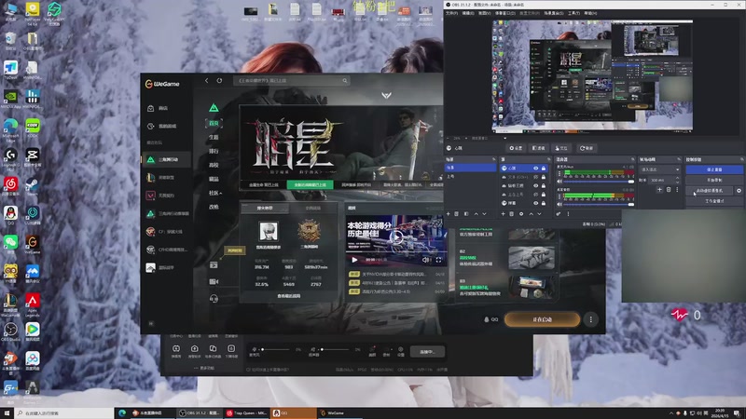Image resolution: width=746 pixels, height=419 pixels.
Task: Click the Start Virtual Camera button in OBS
Action: (x=710, y=191)
